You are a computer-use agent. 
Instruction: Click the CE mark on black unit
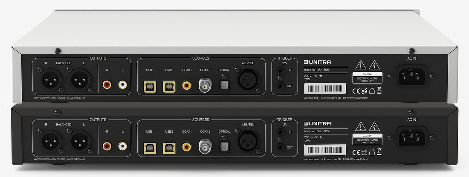pyautogui.click(x=356, y=152)
